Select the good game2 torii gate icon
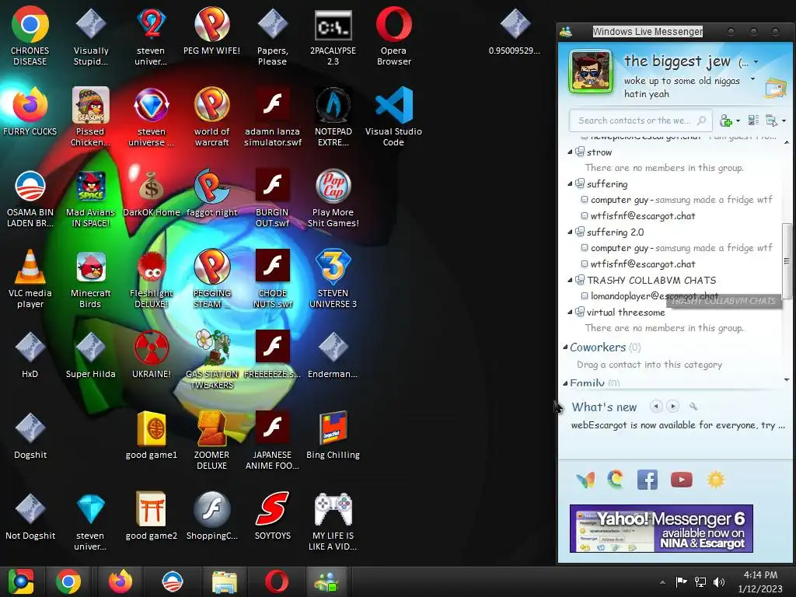 click(152, 516)
